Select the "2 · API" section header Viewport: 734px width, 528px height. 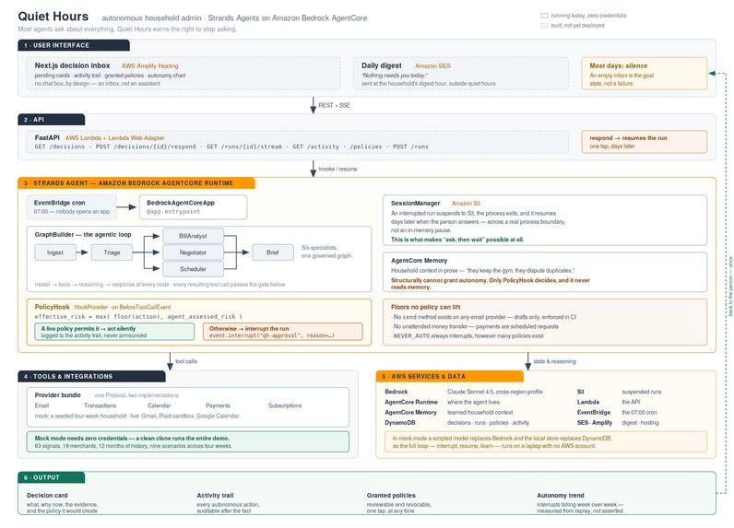click(x=51, y=119)
